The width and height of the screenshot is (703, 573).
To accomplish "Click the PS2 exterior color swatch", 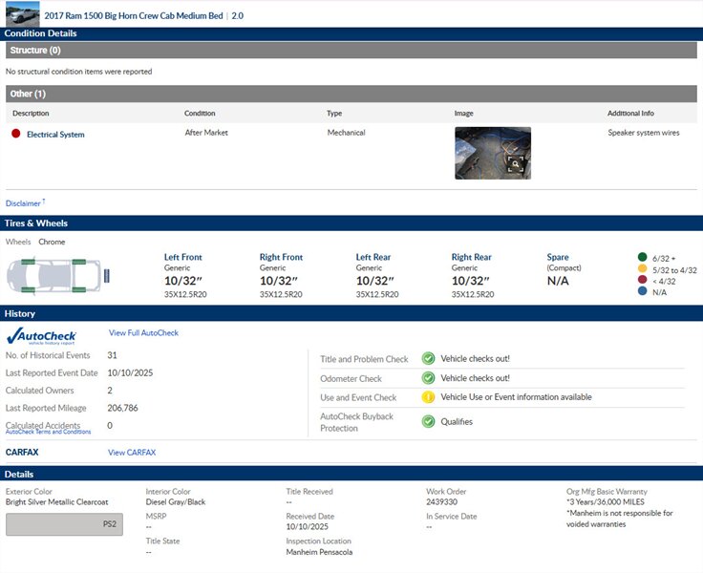I will coord(64,524).
